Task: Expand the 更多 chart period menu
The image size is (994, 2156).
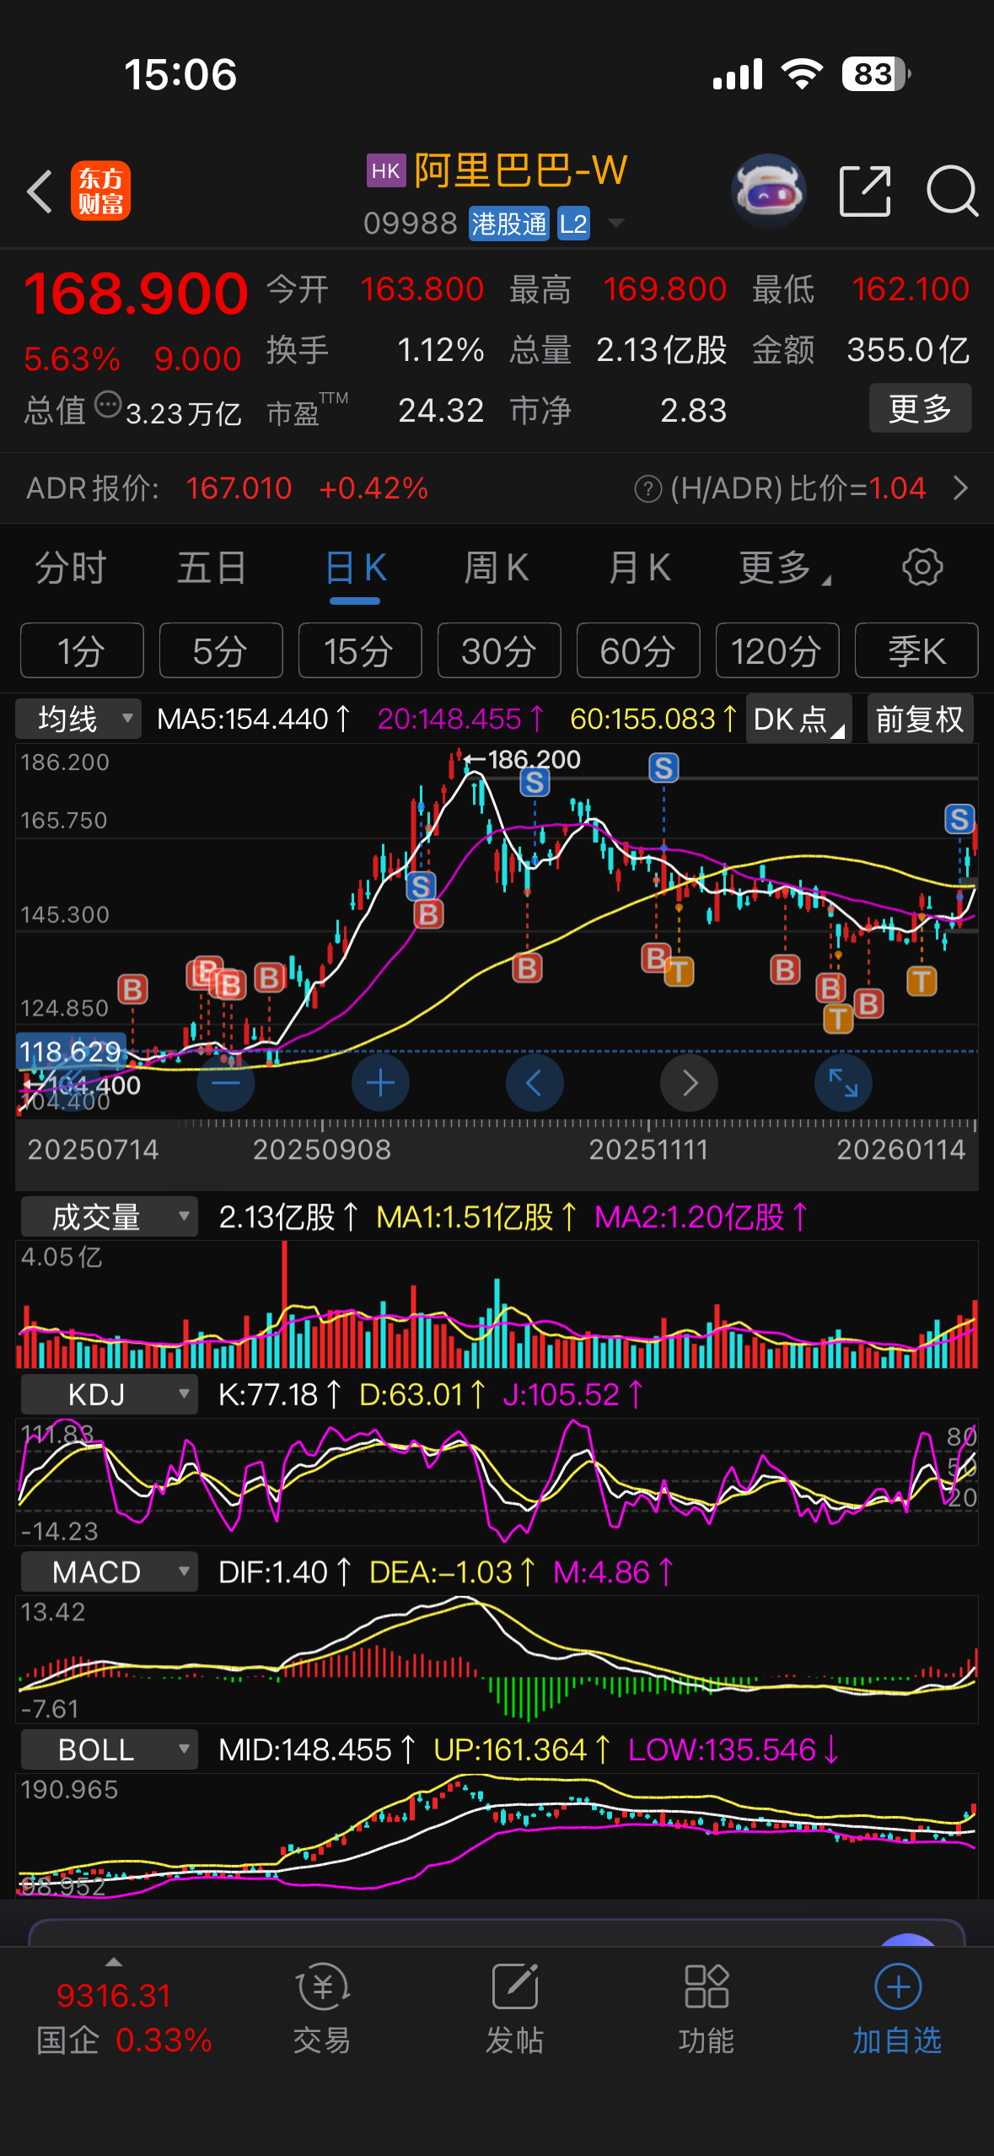Action: pos(783,568)
